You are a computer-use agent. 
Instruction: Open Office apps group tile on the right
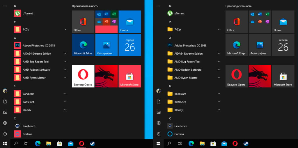(260, 22)
